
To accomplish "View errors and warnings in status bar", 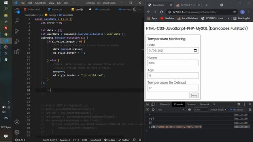I will [x=20, y=140].
